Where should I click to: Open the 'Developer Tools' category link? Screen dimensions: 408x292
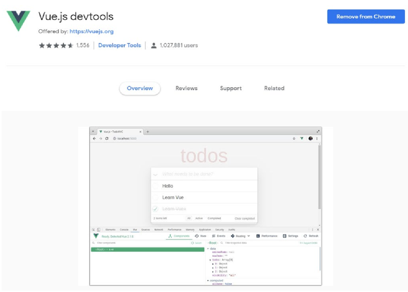(120, 45)
